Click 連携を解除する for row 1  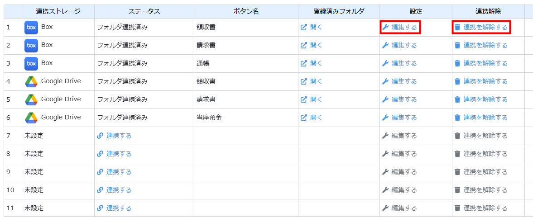481,27
